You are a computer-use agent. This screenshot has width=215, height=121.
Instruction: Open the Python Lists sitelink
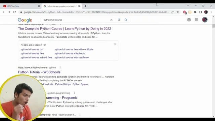47,84
